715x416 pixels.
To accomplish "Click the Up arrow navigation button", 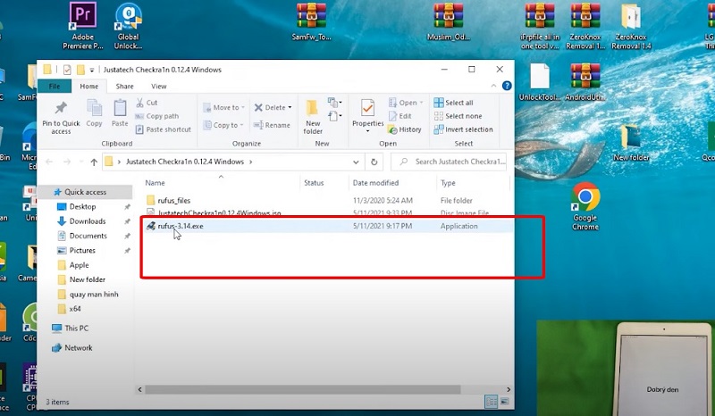I will coord(94,162).
